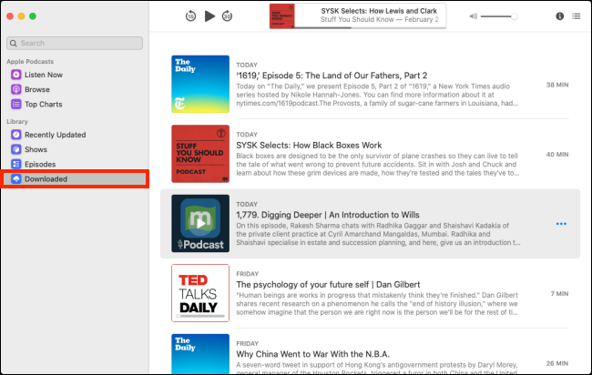This screenshot has width=592, height=375.
Task: Open The Daily artwork for 1619 episode
Action: click(x=200, y=84)
